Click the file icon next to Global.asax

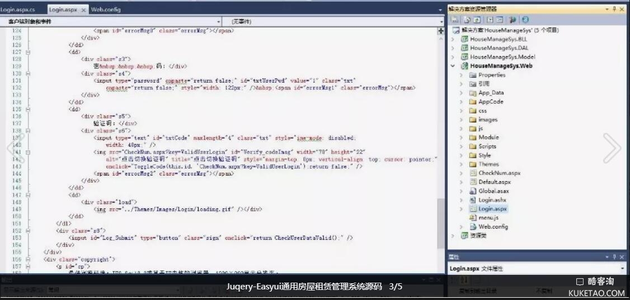click(472, 191)
